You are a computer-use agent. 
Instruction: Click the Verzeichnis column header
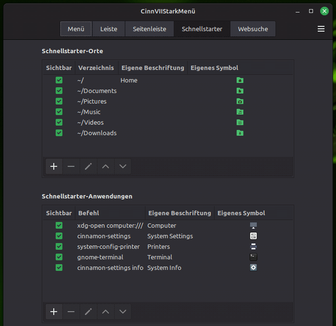[x=96, y=68]
